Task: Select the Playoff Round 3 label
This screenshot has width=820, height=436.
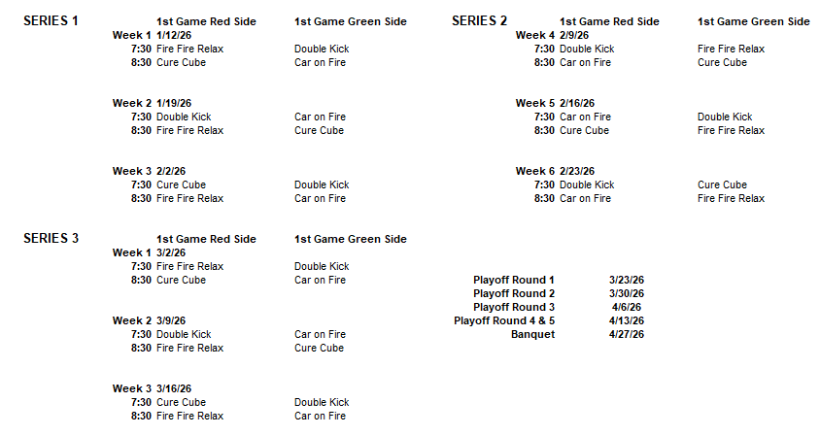Action: [x=514, y=307]
